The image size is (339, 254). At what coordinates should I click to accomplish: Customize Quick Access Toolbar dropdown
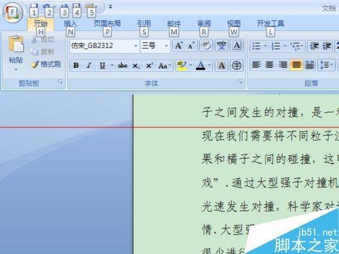point(111,7)
